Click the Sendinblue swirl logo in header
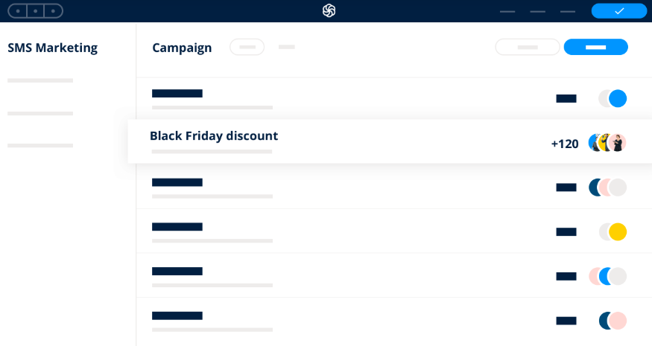The width and height of the screenshot is (652, 346). pos(329,11)
